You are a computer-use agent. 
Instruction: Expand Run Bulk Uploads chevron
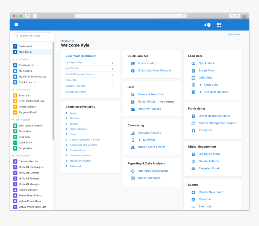click(200, 92)
